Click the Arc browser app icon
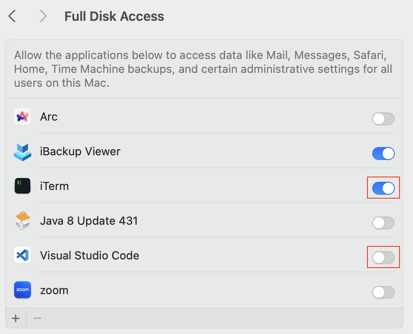Viewport: 413px width, 334px height. coord(22,117)
